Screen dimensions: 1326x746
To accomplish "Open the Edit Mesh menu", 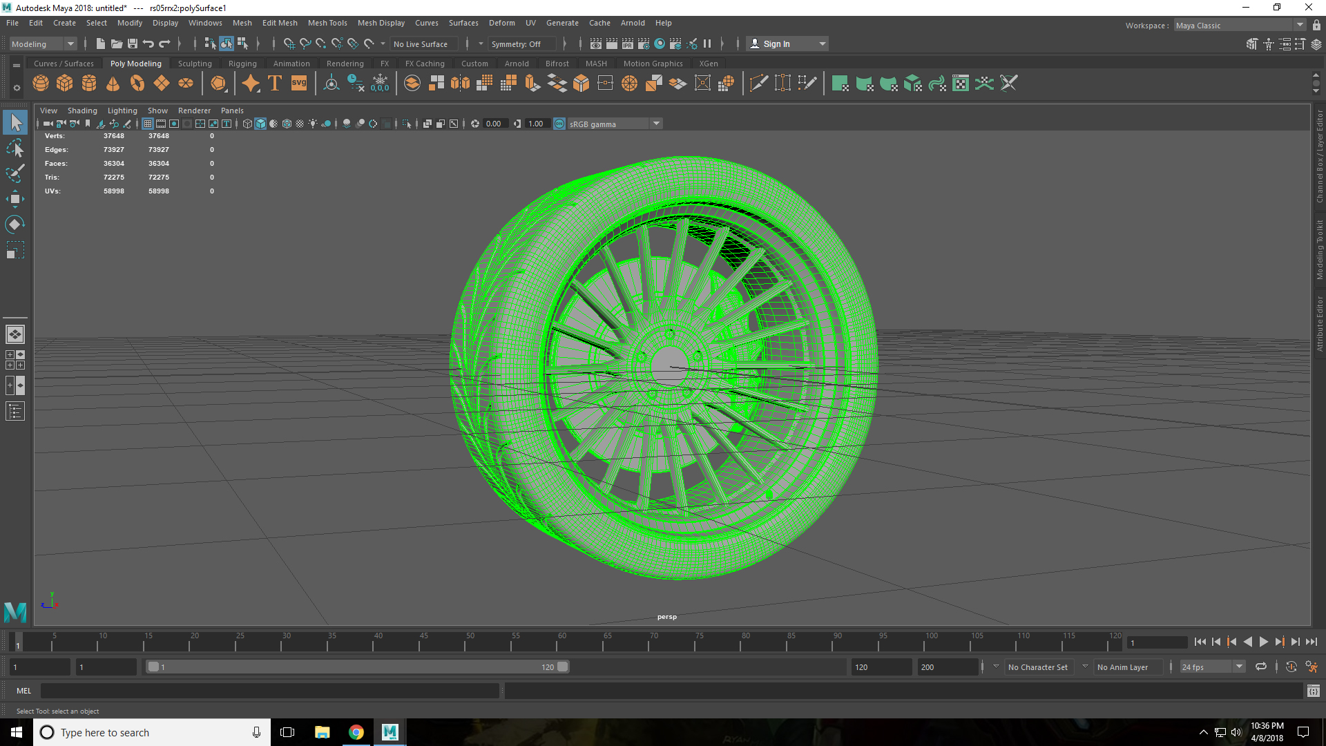I will click(x=280, y=23).
